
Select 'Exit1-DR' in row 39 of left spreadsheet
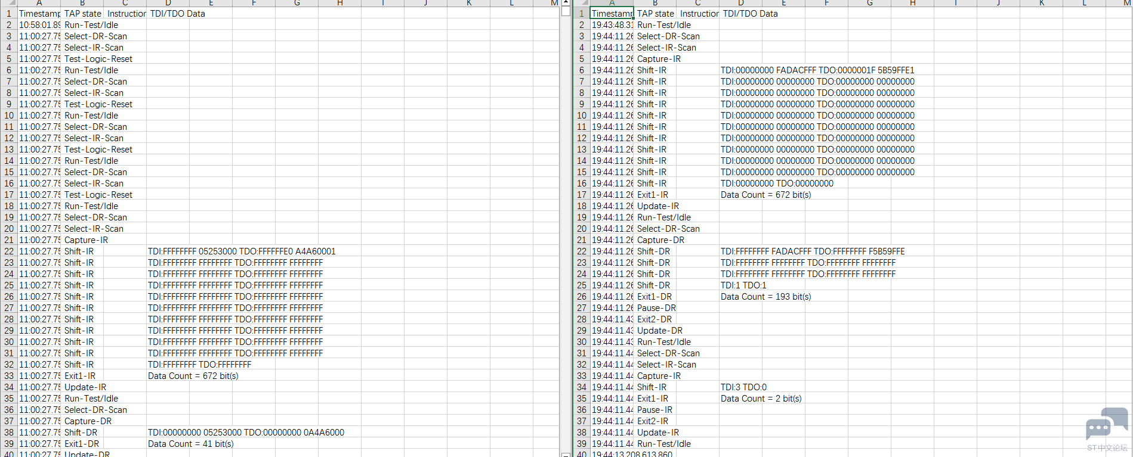click(x=82, y=443)
